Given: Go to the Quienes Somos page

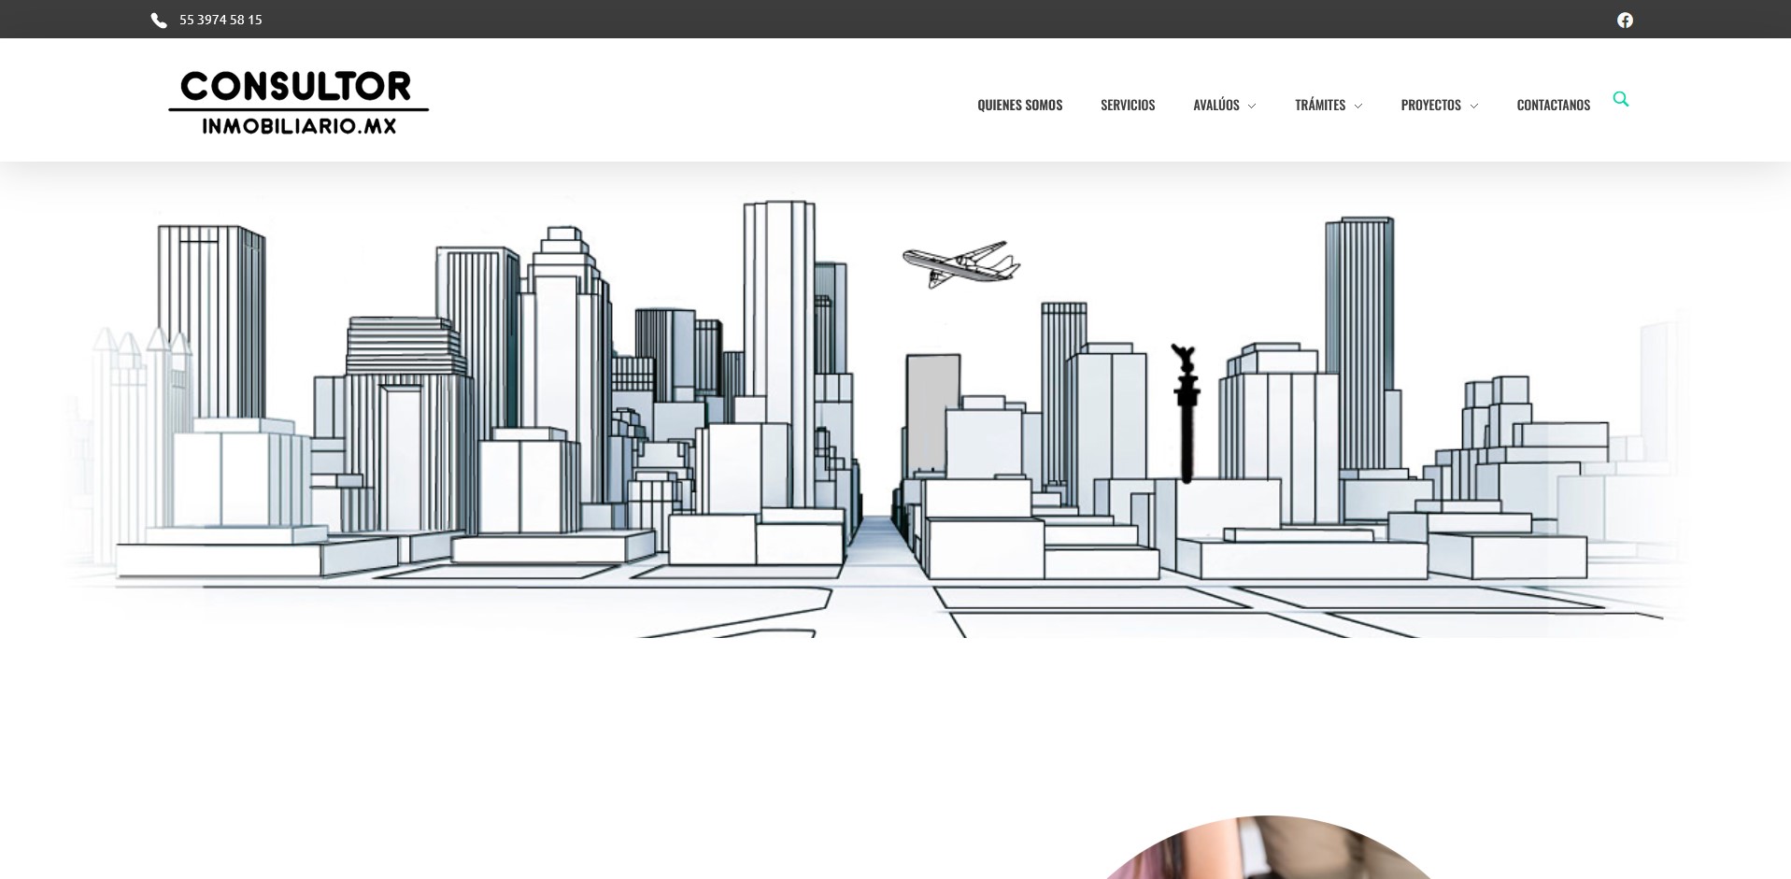Looking at the screenshot, I should point(1019,105).
